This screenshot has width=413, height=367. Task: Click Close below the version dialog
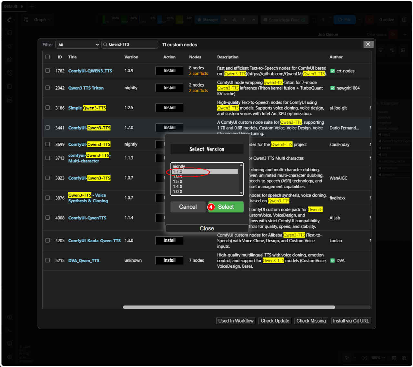pos(207,228)
